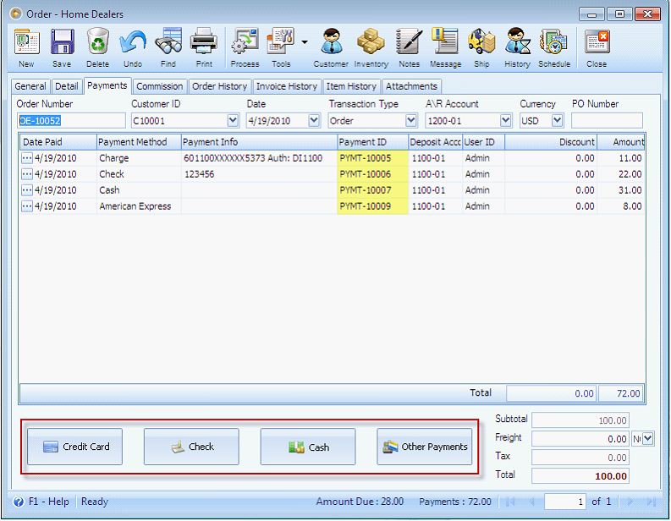The height and width of the screenshot is (521, 671).
Task: Click the Delete recycle bin icon
Action: (x=97, y=41)
